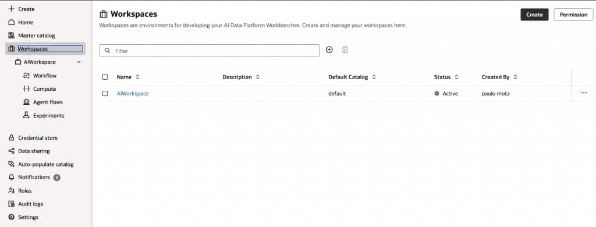
Task: Open the AIWorkspace link in table
Action: (x=133, y=93)
